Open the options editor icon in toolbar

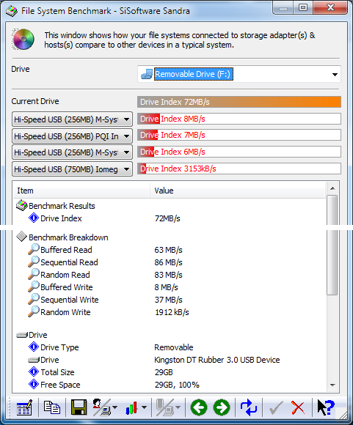(x=24, y=407)
